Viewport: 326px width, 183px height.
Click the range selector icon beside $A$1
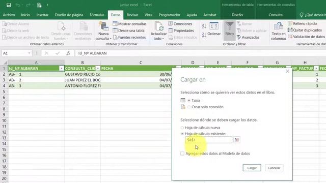236,140
